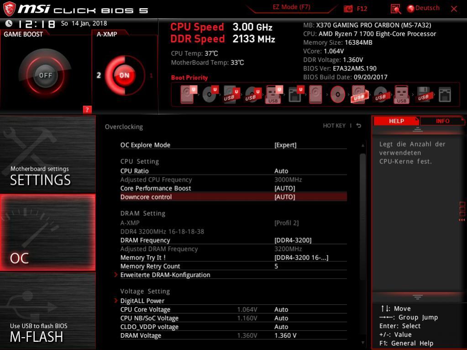This screenshot has height=350, width=467.
Task: Pick the legacy USB hard disk boot icon
Action: (360, 94)
